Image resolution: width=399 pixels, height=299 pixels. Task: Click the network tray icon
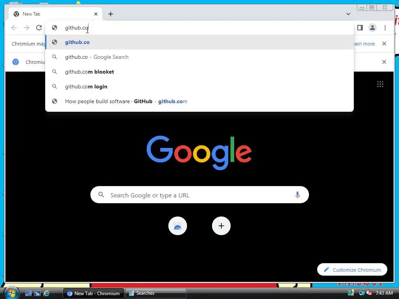pyautogui.click(x=362, y=293)
